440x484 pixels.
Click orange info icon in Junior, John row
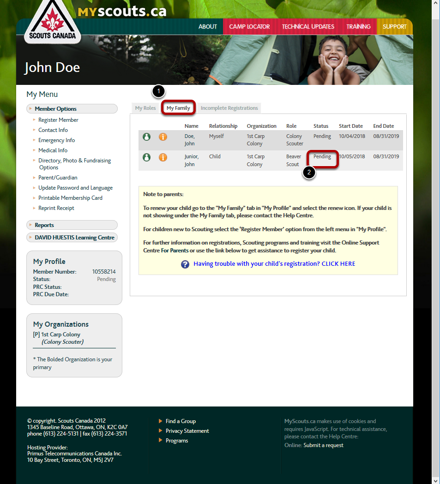163,157
